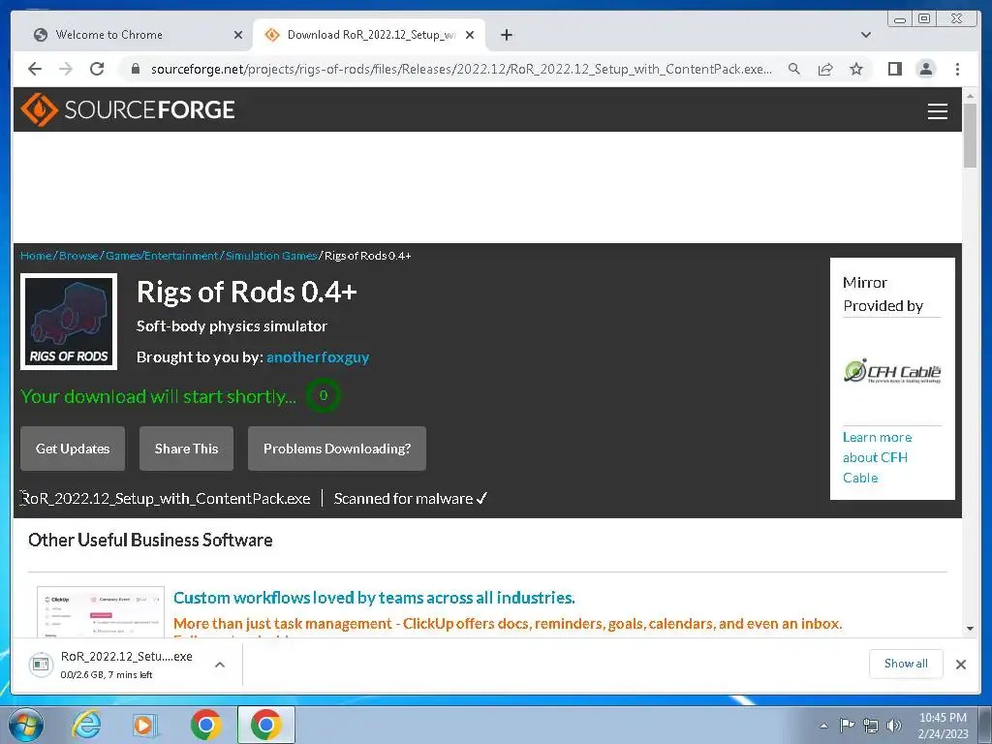Click the Problems Downloading? button
This screenshot has width=992, height=744.
point(336,449)
